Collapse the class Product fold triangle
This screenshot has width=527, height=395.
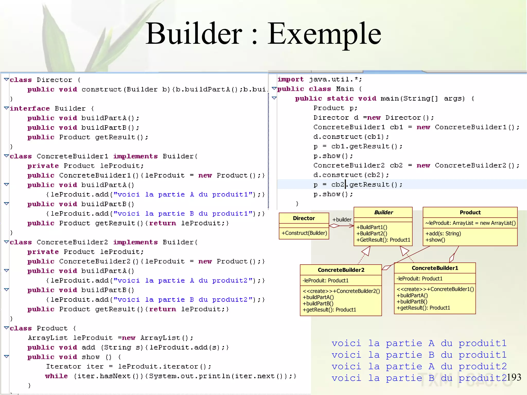point(6,328)
